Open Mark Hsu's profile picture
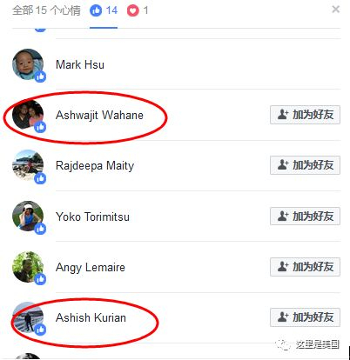The image size is (350, 360). click(28, 64)
